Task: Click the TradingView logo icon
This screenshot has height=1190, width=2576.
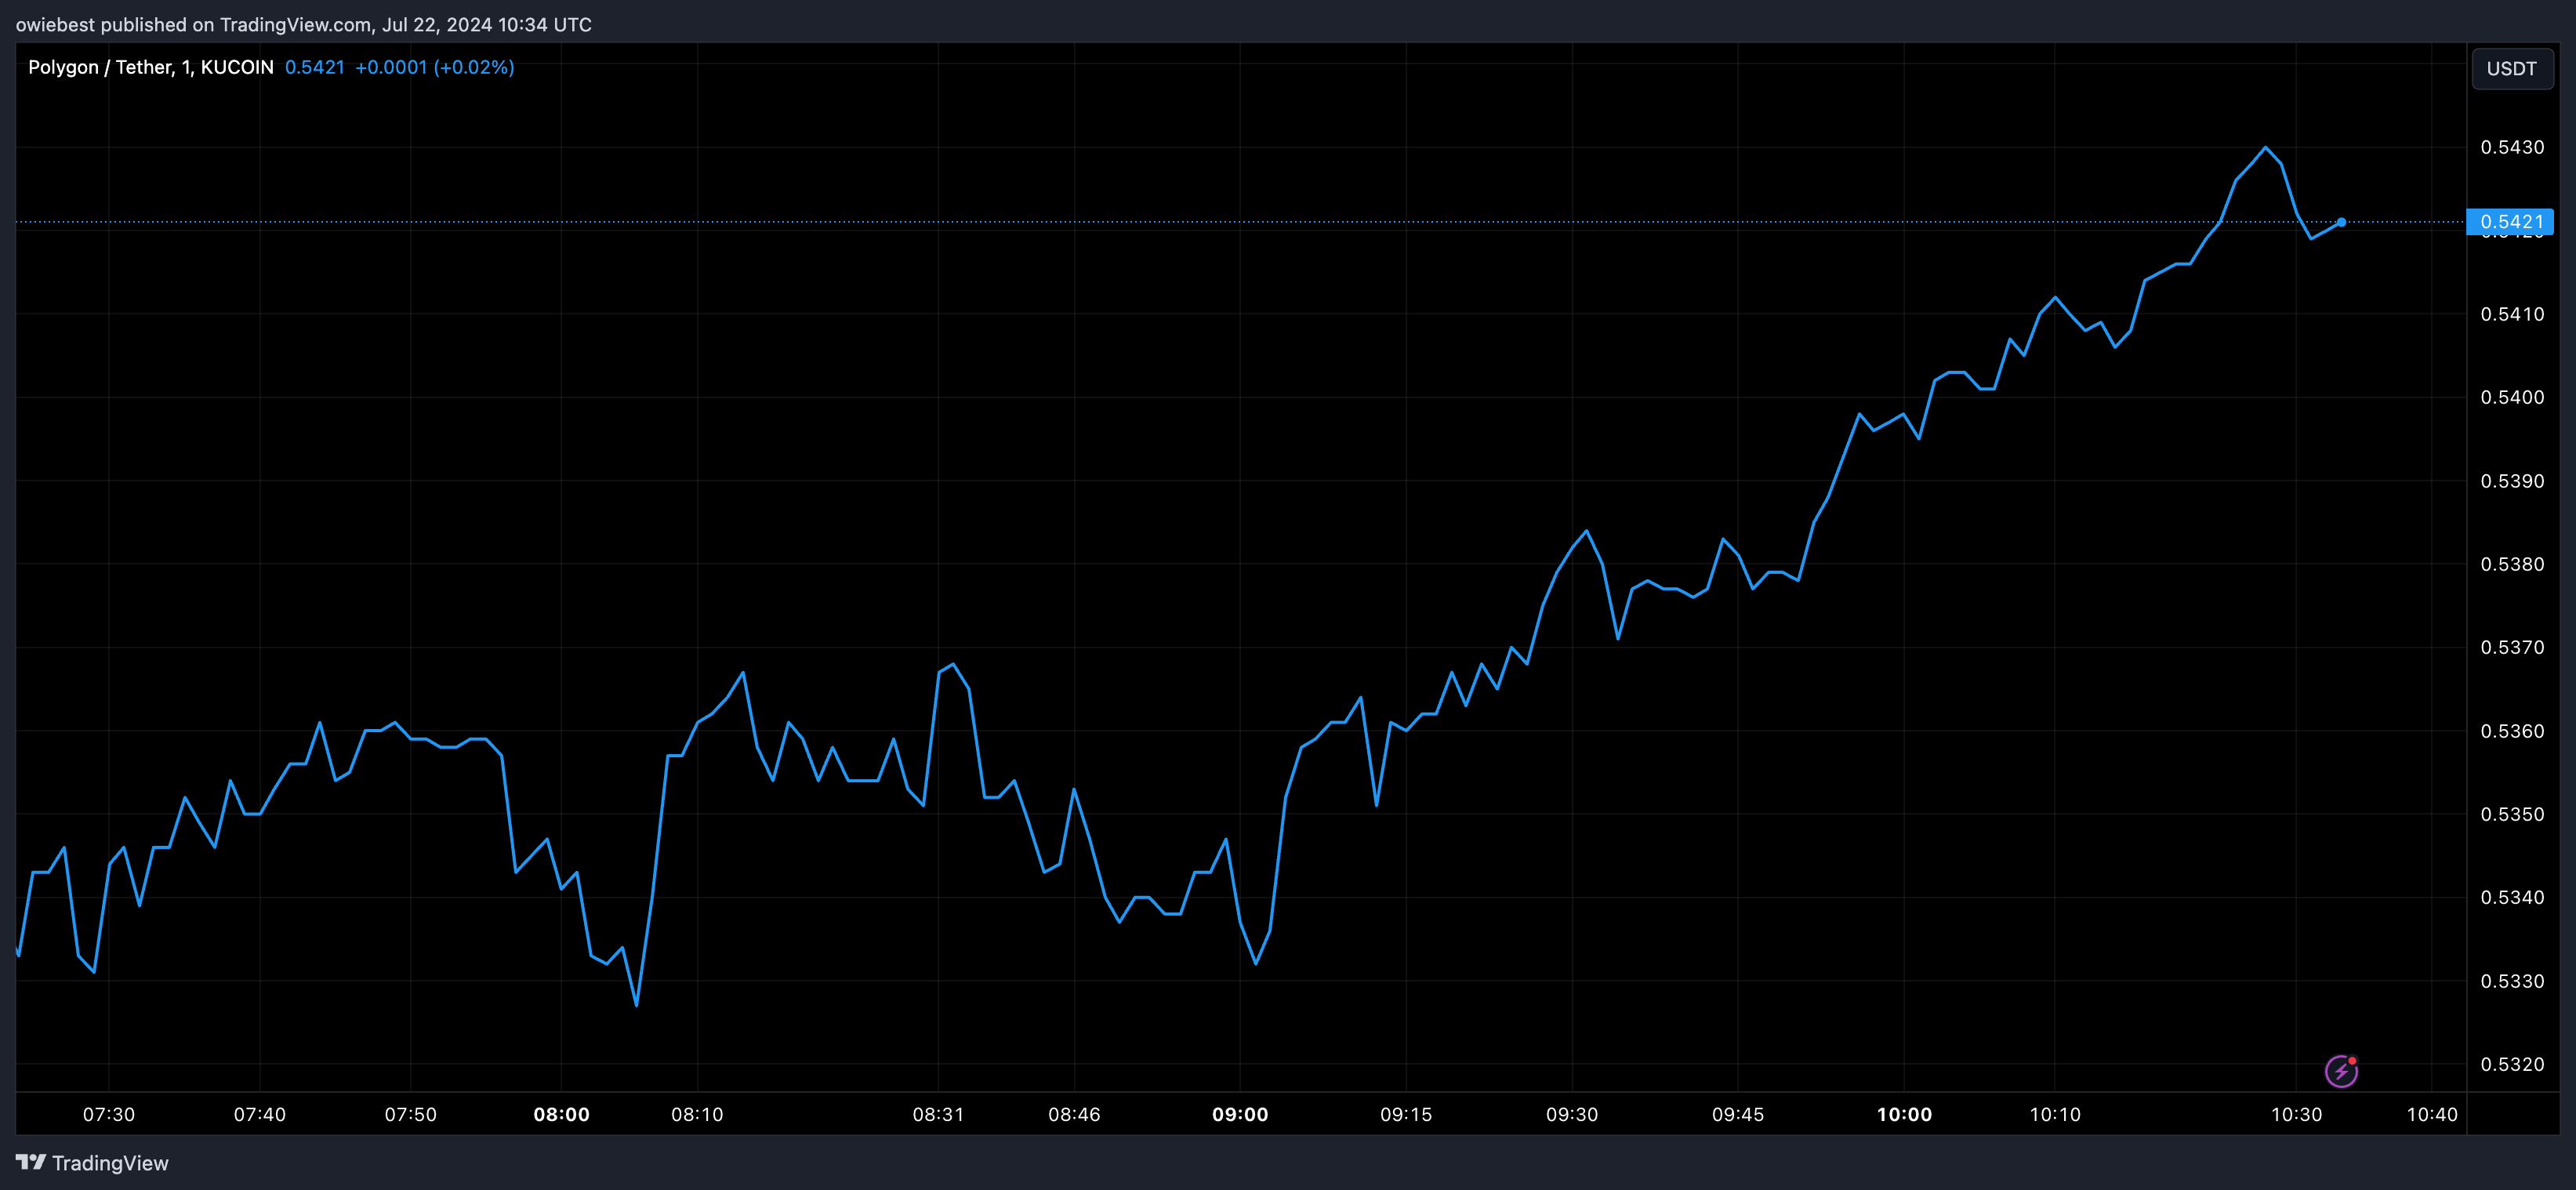Action: 31,1162
